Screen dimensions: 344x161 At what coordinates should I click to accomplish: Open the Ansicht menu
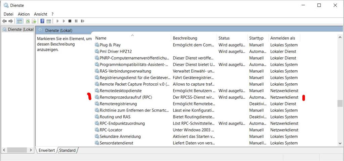pos(41,14)
